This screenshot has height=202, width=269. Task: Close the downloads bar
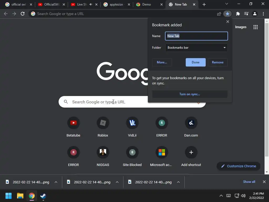click(264, 182)
